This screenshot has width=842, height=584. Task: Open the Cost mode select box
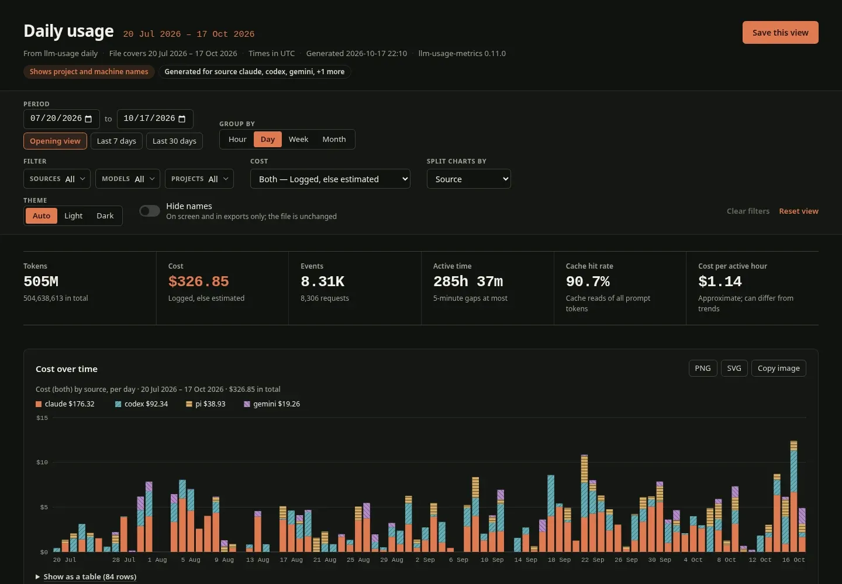pos(330,179)
